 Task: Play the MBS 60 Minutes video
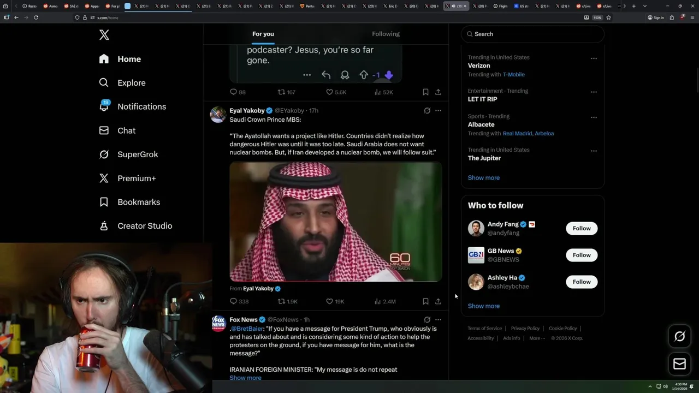point(336,222)
